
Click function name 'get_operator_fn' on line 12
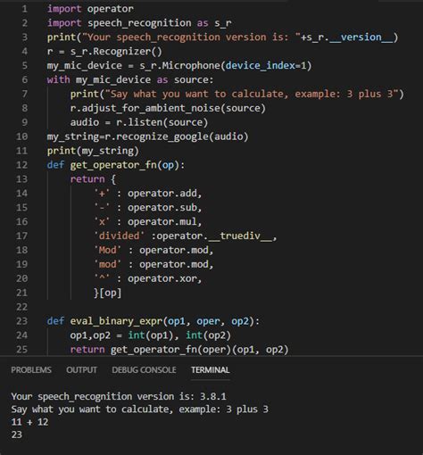[113, 165]
